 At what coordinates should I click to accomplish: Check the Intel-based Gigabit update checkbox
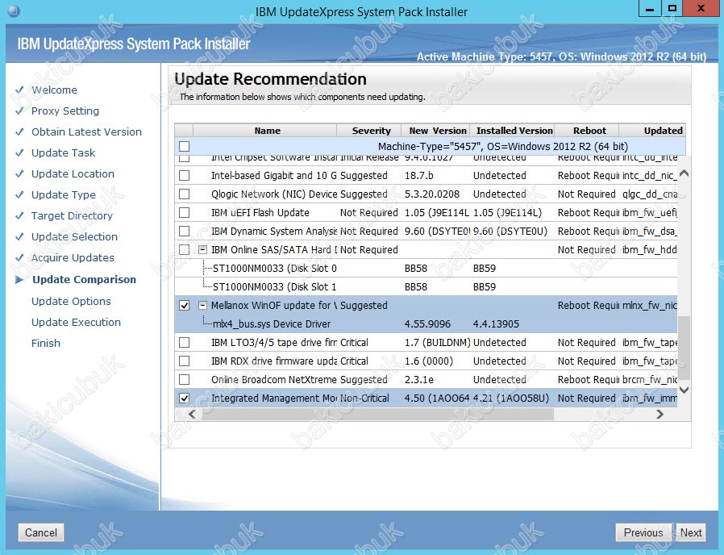(x=185, y=176)
